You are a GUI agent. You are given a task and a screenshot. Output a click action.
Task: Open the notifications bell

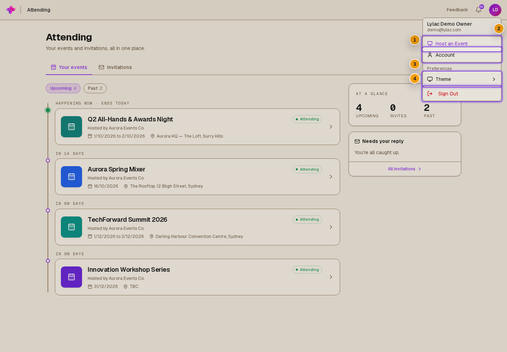point(478,10)
